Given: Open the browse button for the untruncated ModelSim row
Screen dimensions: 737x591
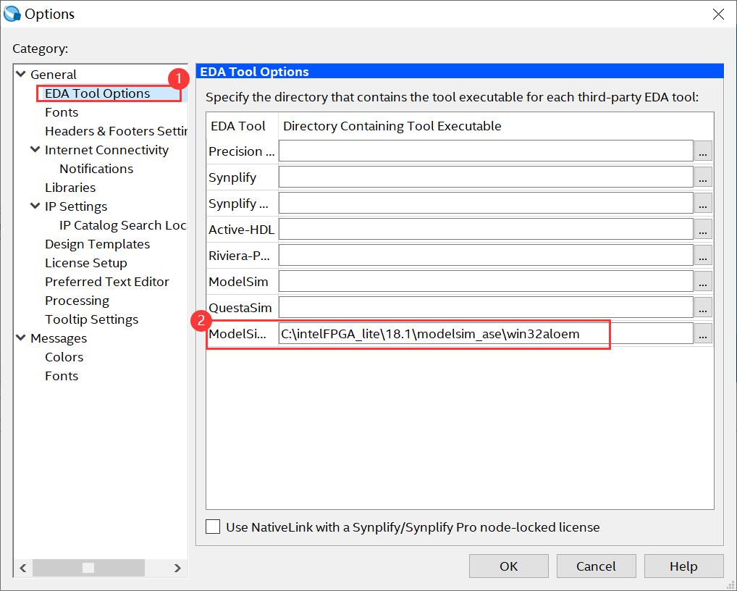Looking at the screenshot, I should 703,282.
